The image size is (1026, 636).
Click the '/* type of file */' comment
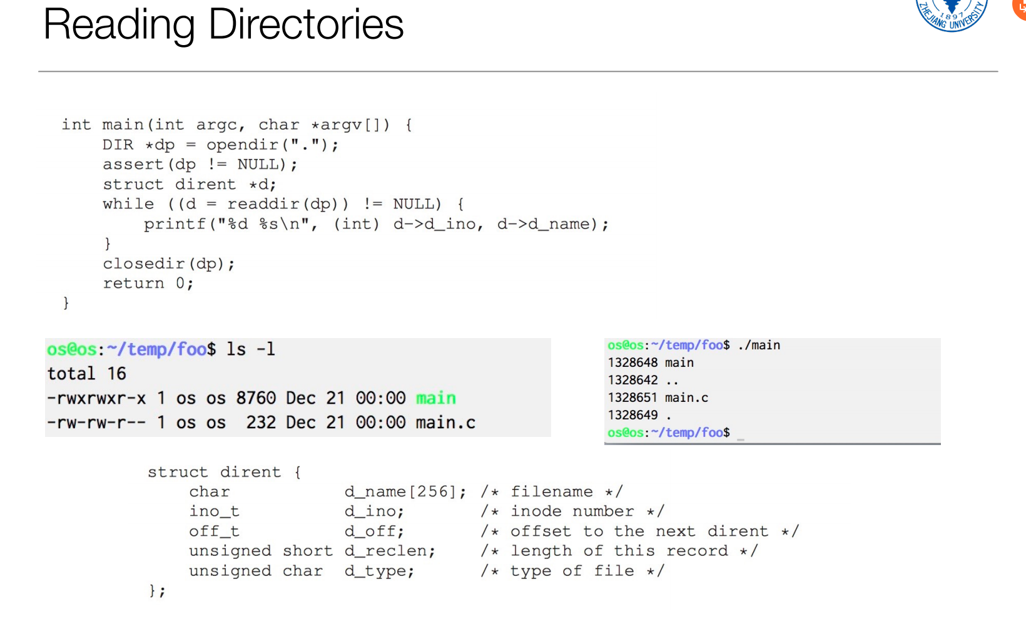[x=572, y=571]
